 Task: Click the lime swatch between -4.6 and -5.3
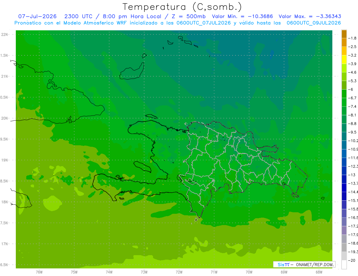click(x=344, y=77)
